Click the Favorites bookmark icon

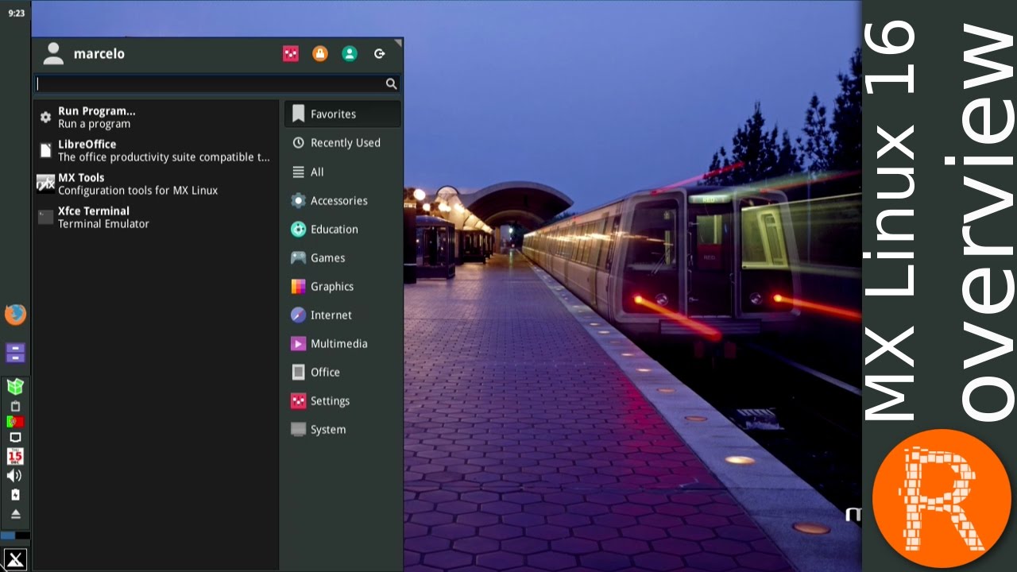[x=298, y=114]
